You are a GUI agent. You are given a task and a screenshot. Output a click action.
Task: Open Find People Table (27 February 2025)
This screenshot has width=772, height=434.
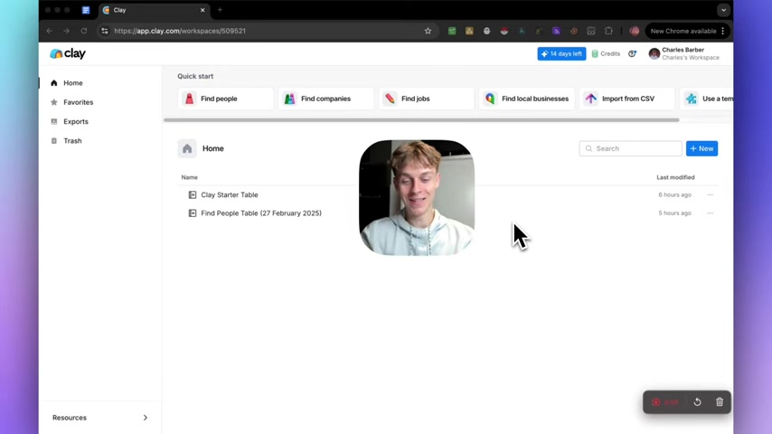tap(261, 212)
